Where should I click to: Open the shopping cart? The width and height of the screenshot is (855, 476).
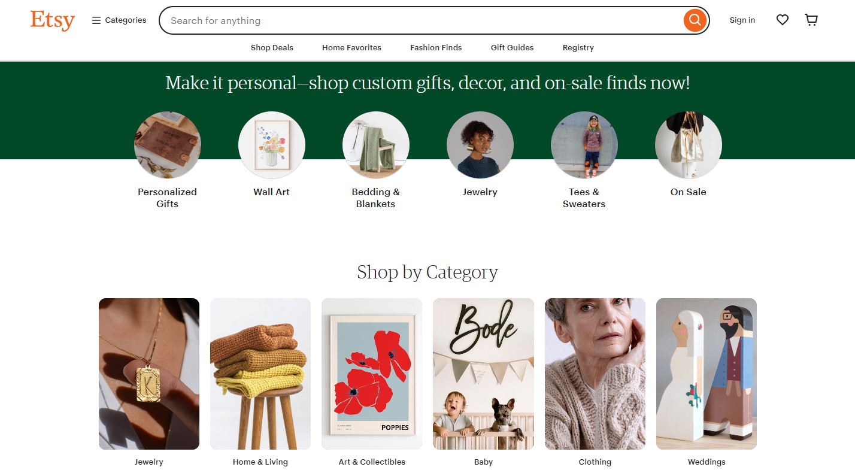(811, 20)
